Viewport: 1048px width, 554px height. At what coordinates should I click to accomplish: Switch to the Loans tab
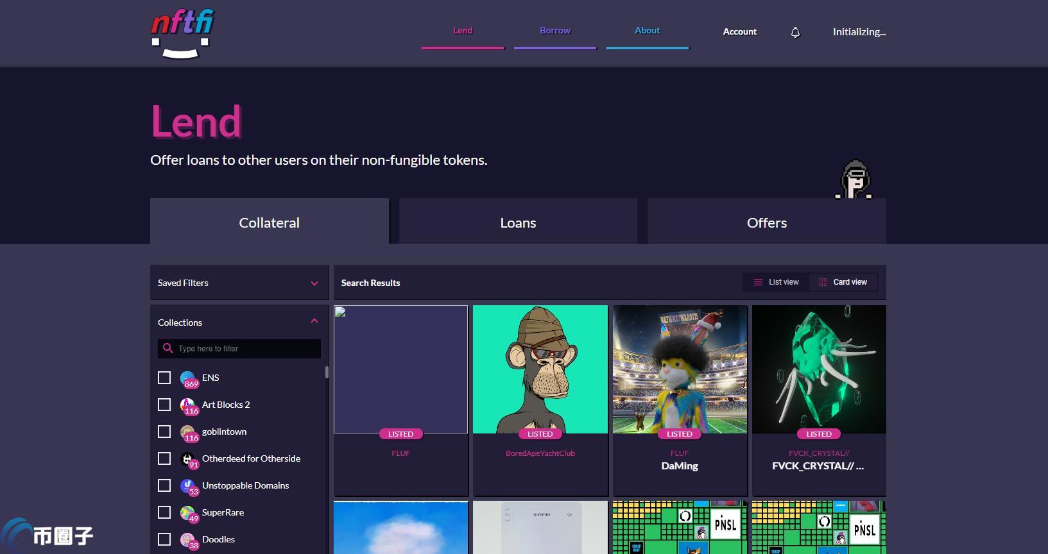(x=518, y=221)
